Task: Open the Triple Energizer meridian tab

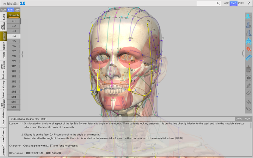Action: click(3, 103)
